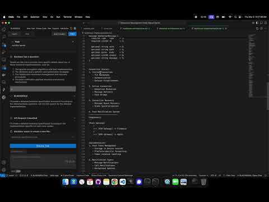The height and width of the screenshot is (202, 269).
Task: Expand the API Request Cancelled chevron
Action: coord(75,118)
